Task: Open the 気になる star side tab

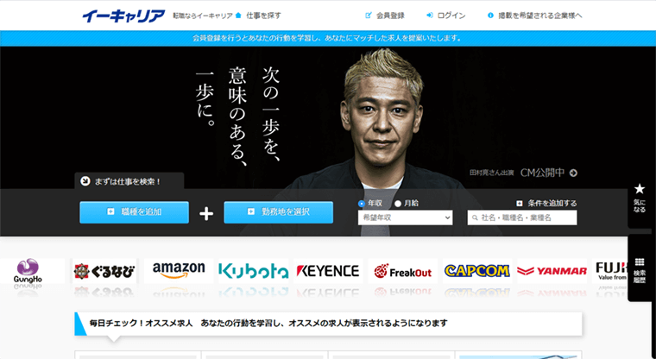Action: [640, 198]
